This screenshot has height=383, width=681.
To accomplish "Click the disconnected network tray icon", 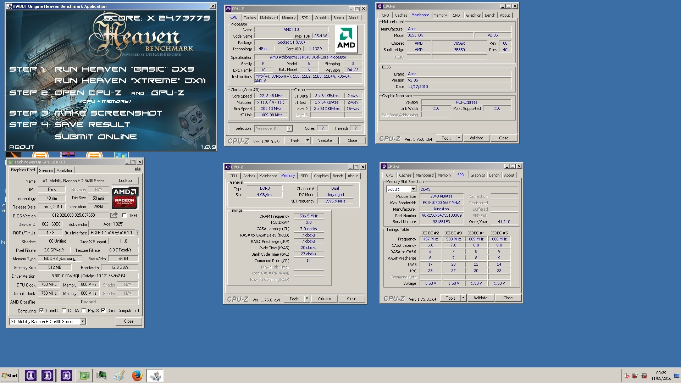I will click(x=643, y=376).
